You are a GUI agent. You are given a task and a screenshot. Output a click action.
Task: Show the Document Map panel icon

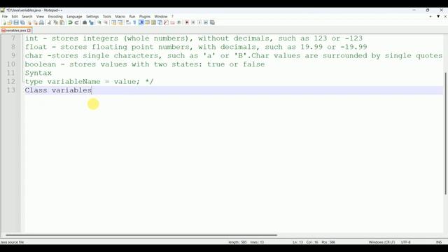(x=153, y=22)
